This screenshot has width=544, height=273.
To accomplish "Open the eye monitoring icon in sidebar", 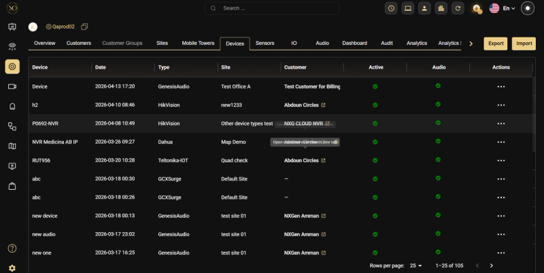I will click(12, 46).
